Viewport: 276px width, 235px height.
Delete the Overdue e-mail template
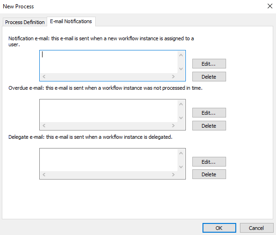coord(209,126)
